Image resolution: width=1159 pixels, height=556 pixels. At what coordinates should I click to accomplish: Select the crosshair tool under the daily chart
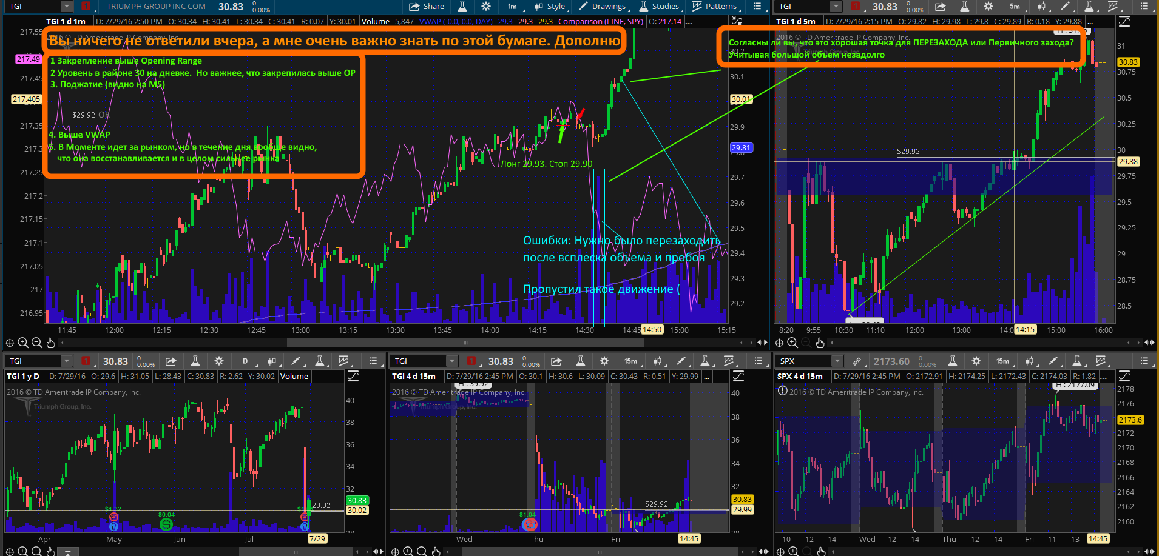pyautogui.click(x=10, y=551)
